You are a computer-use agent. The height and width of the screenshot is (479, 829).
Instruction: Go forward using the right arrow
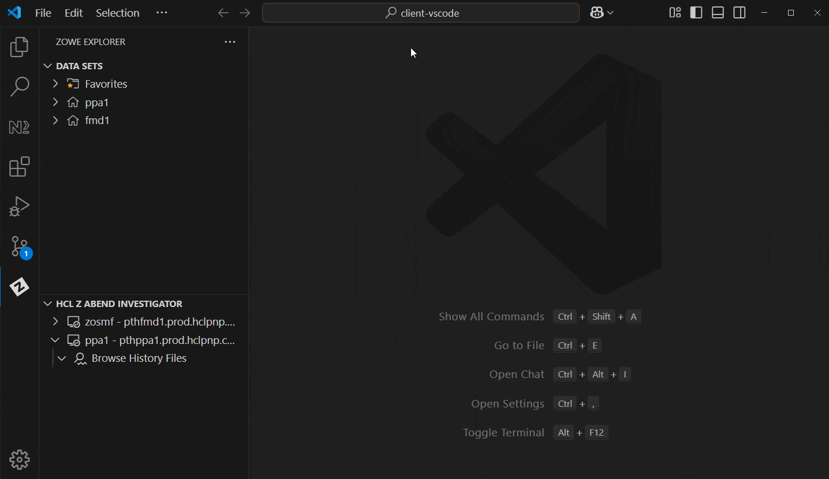click(245, 13)
